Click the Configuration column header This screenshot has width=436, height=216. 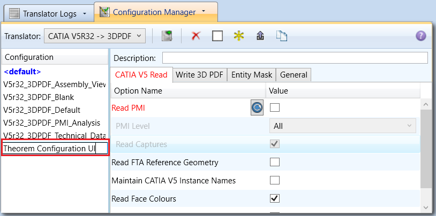(55, 57)
